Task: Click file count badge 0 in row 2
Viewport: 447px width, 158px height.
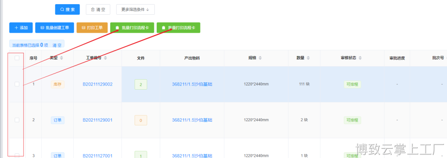Action: click(141, 120)
